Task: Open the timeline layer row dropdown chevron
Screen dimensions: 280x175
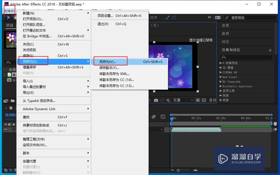Action: [162, 129]
